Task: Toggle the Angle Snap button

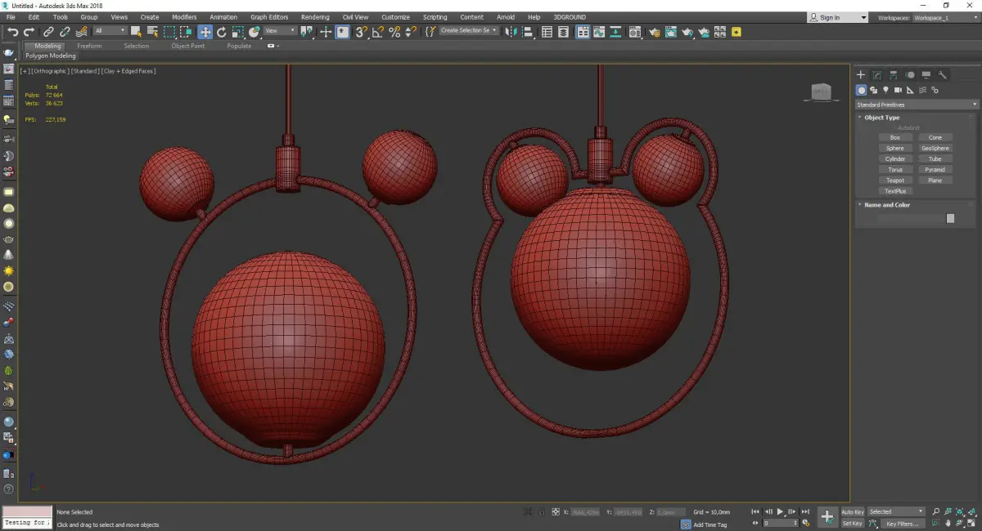Action: click(377, 32)
